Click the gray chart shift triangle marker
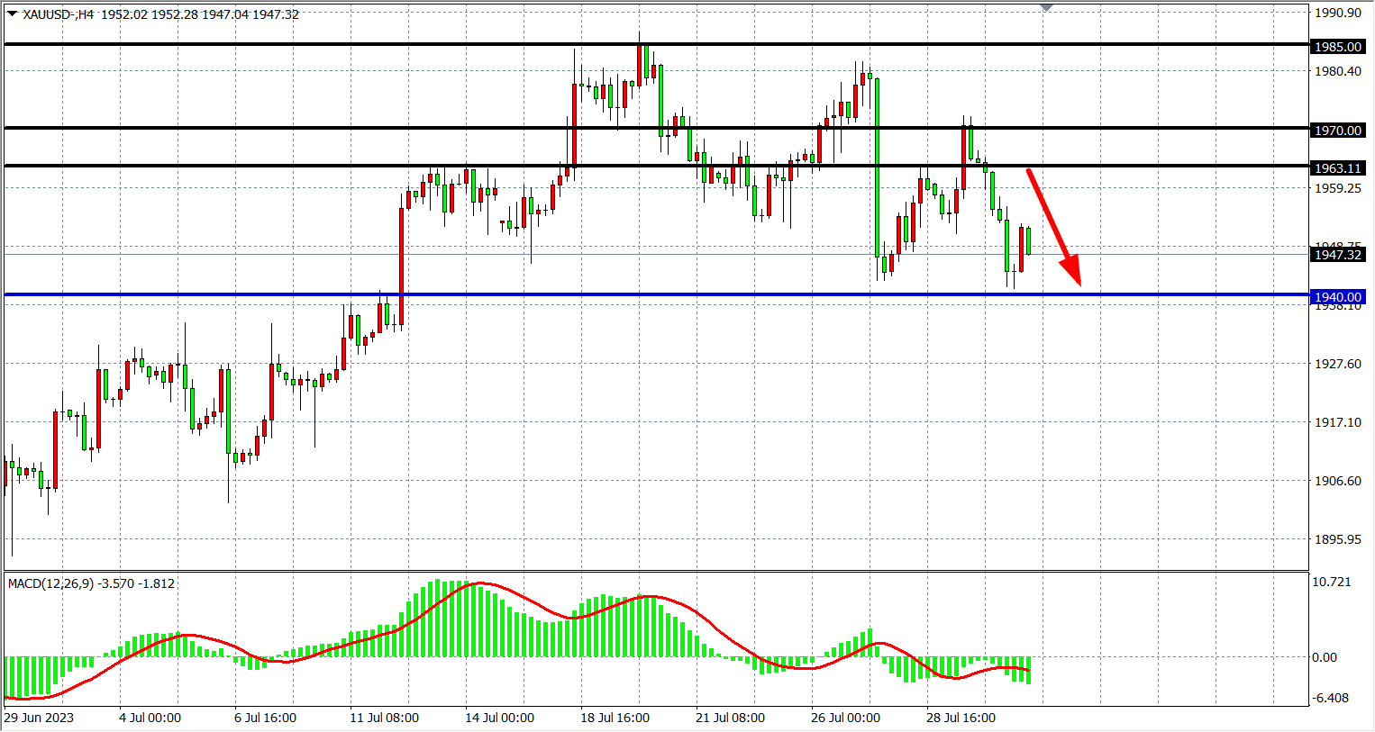Screen dimensions: 1375x732 1046,7
